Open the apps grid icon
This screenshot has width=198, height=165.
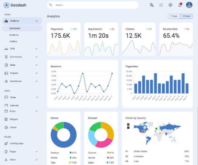click(161, 5)
